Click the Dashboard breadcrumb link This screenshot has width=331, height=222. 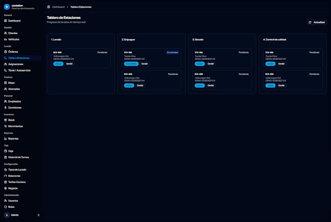point(58,7)
